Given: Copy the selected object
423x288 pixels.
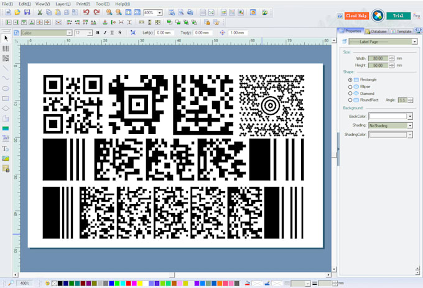Looking at the screenshot, I should [x=49, y=12].
